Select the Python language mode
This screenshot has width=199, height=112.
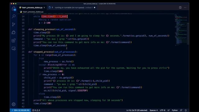tap(175, 110)
